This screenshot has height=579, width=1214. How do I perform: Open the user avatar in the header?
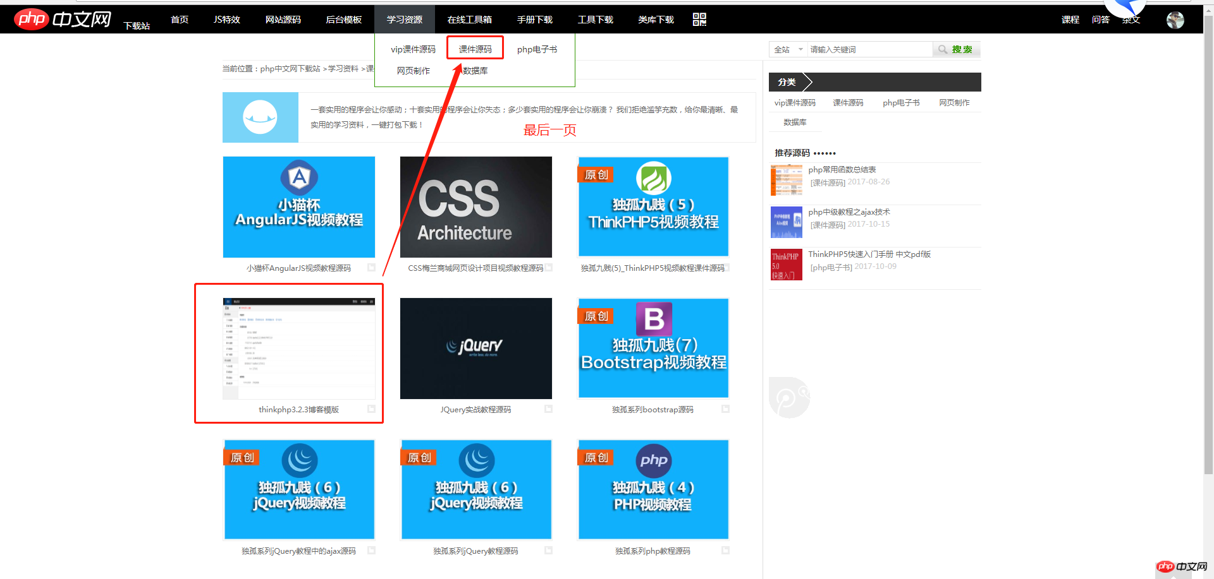point(1175,20)
